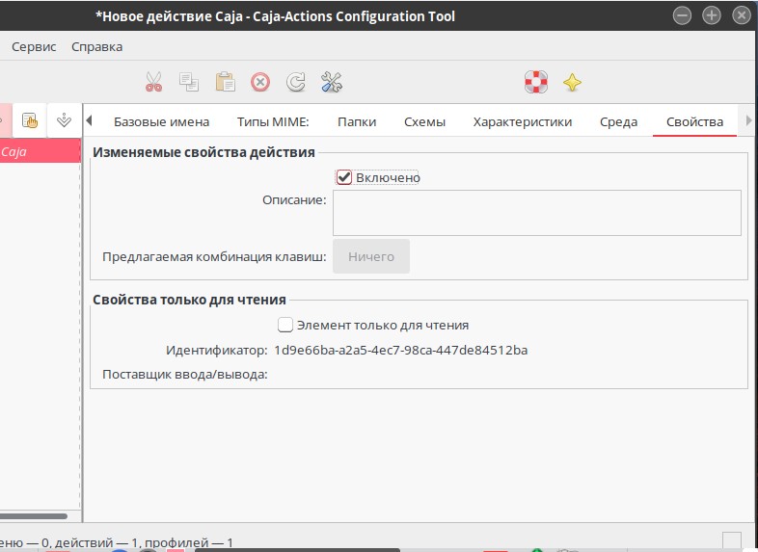Paste from clipboard using the toolbar icon
Image resolution: width=758 pixels, height=552 pixels.
pos(225,82)
